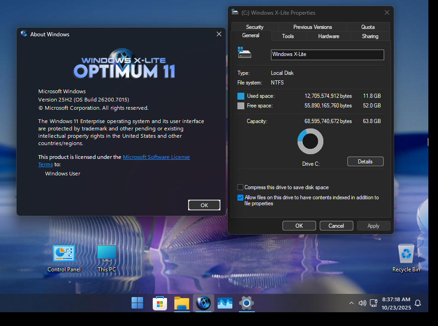Click the '52.0 GB' free space value
438x326 pixels.
(x=372, y=106)
